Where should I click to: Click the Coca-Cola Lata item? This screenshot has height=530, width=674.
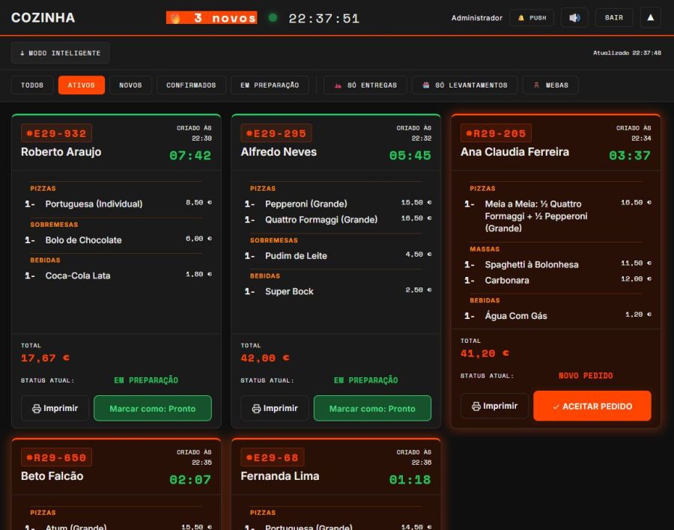[x=78, y=275]
